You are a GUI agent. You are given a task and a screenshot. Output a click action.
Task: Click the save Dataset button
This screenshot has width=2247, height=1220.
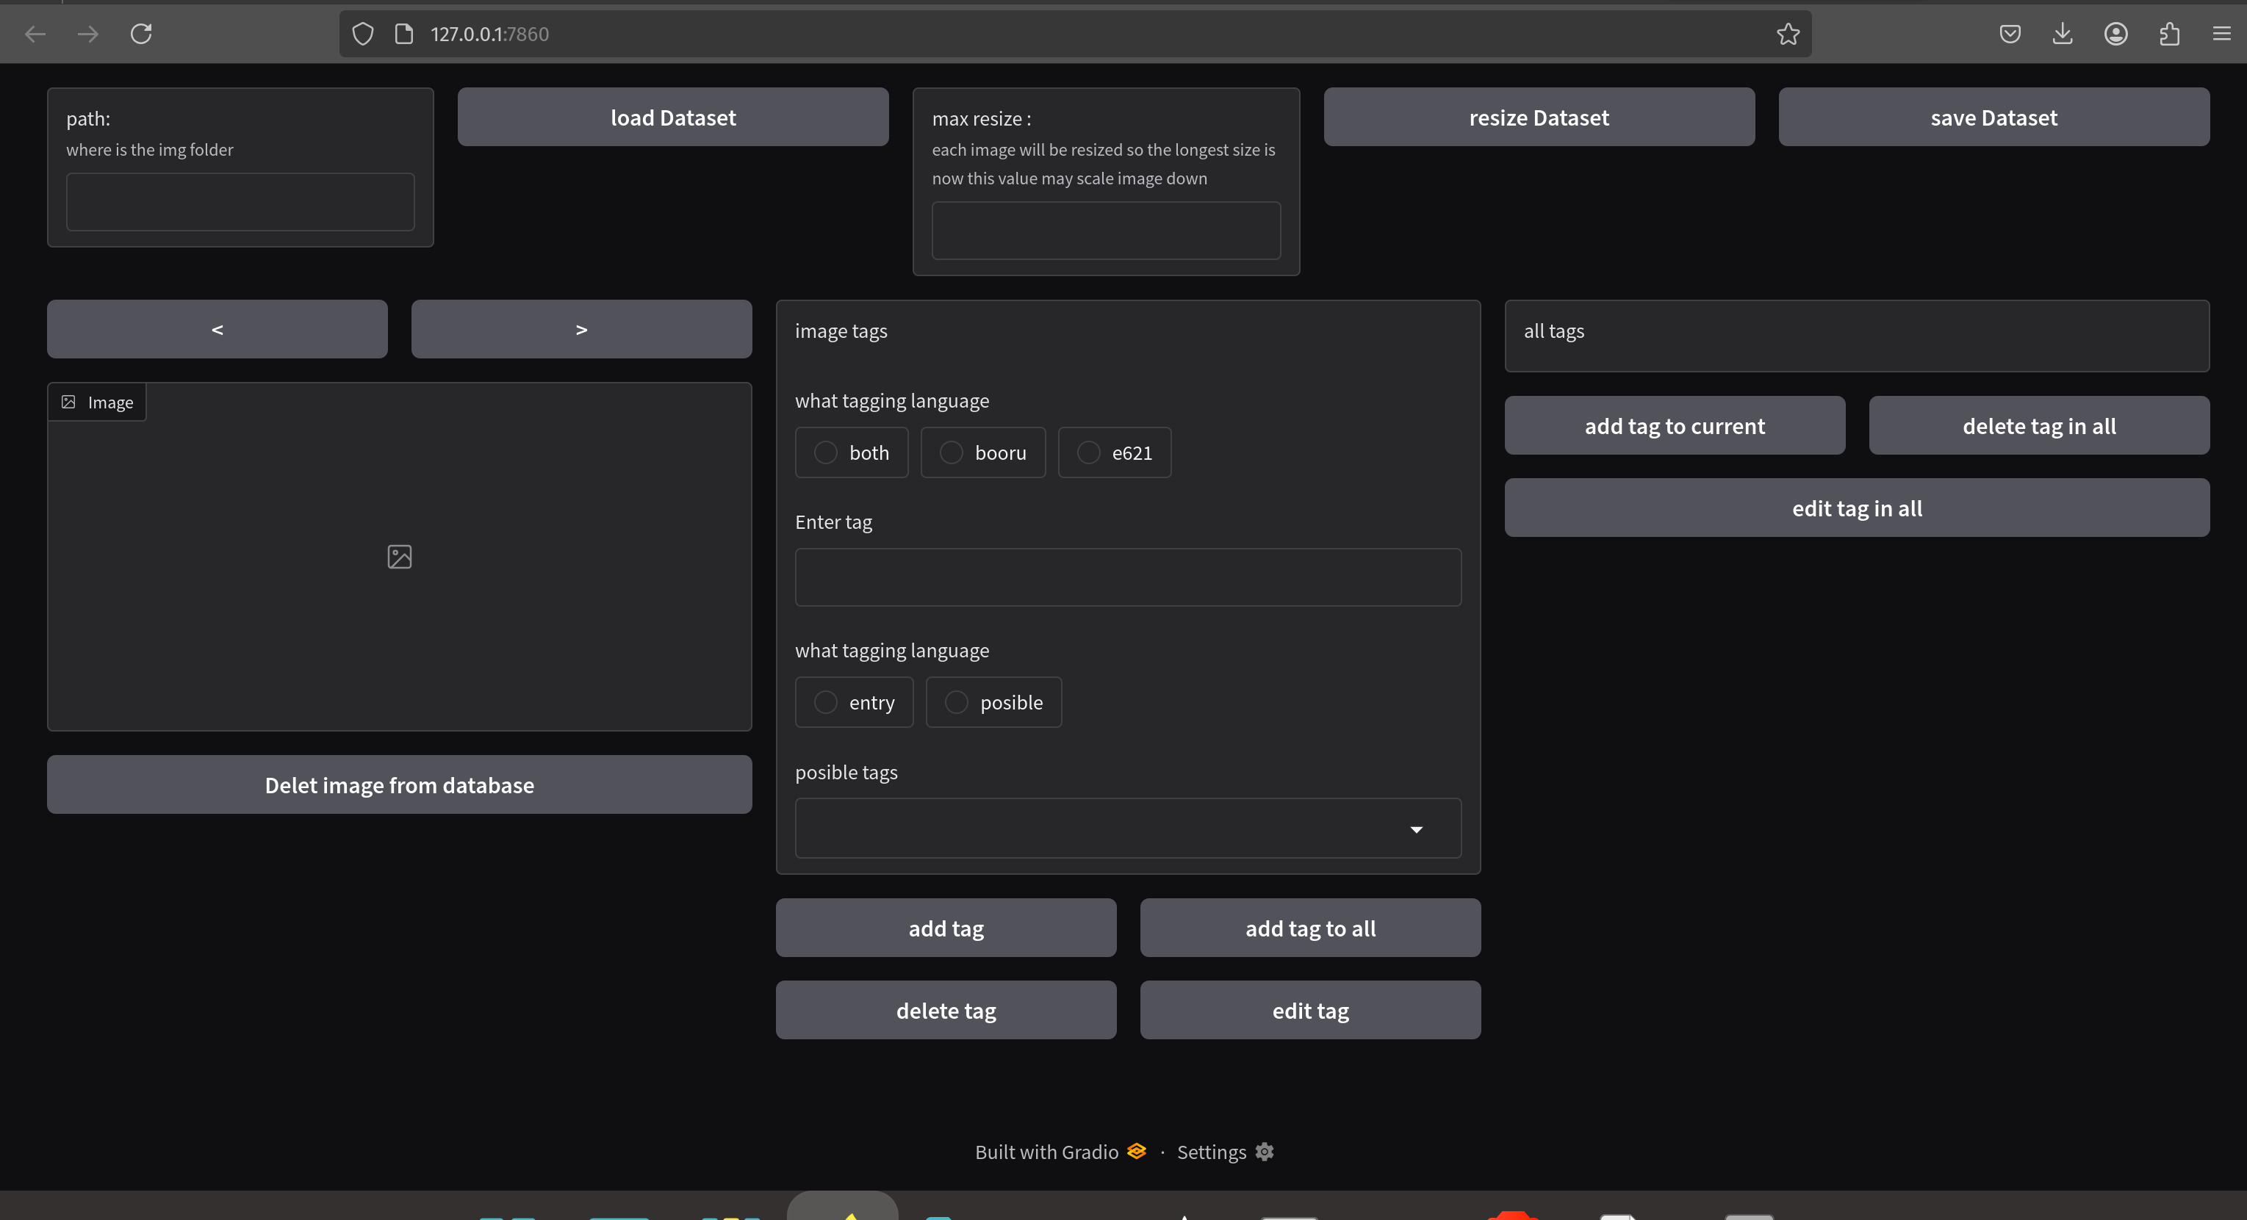pyautogui.click(x=1993, y=117)
